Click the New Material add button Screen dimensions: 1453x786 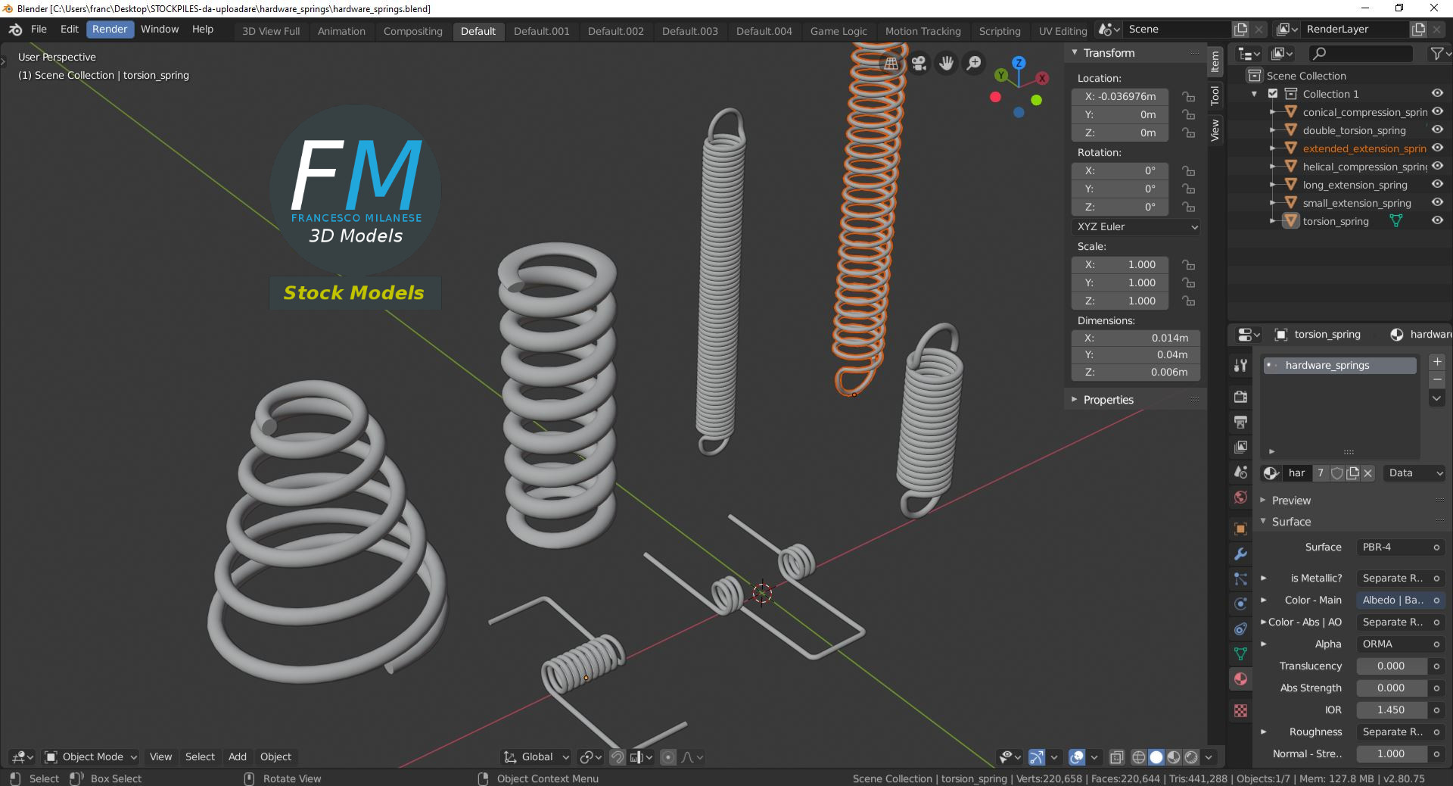[1437, 362]
